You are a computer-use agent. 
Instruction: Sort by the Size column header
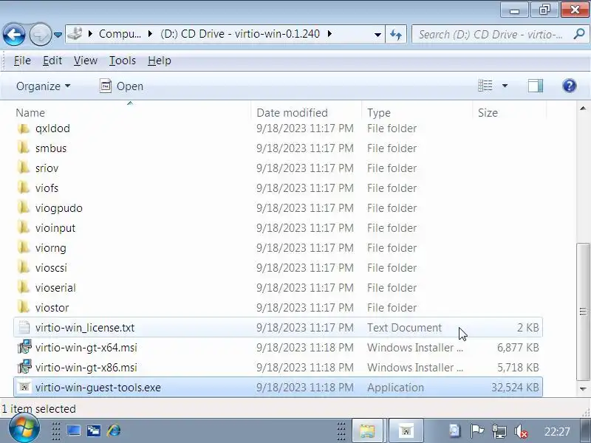pyautogui.click(x=509, y=113)
